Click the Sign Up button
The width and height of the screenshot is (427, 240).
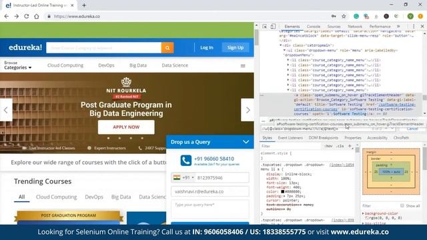coord(236,47)
